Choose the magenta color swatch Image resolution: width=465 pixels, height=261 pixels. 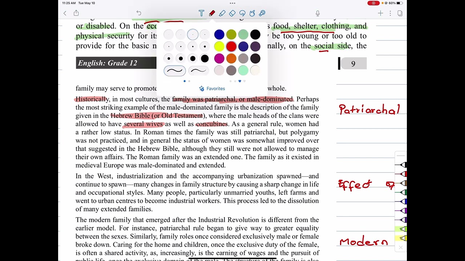pos(219,58)
